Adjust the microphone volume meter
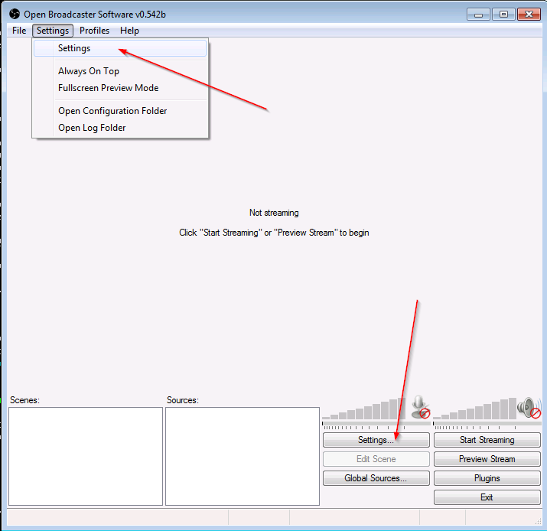The height and width of the screenshot is (531, 547). point(364,409)
